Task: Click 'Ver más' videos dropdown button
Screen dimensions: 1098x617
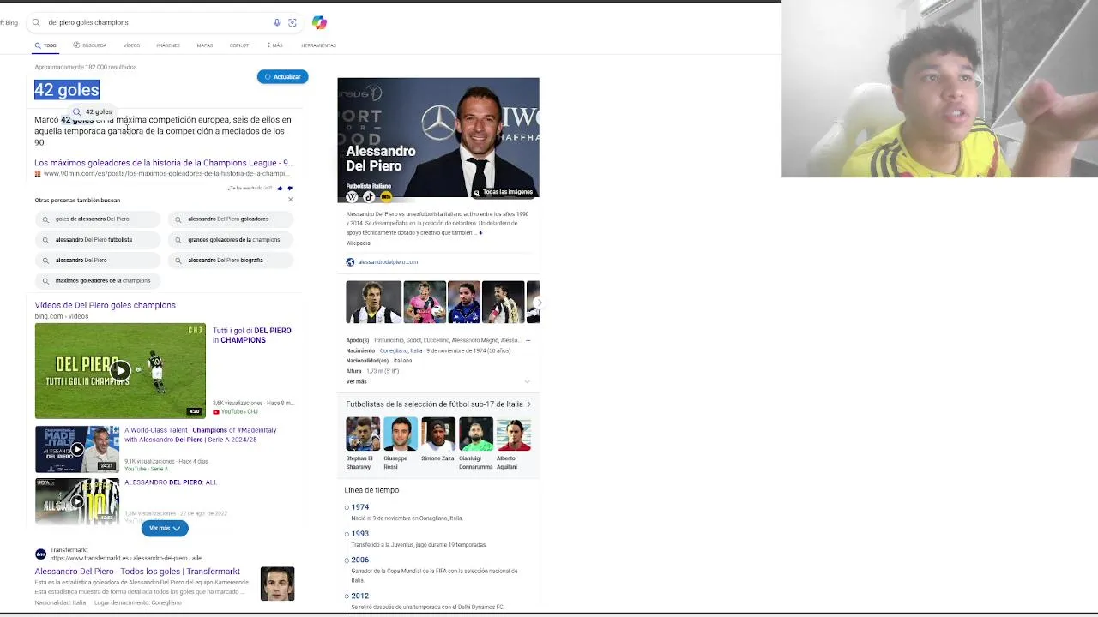Action: click(165, 528)
